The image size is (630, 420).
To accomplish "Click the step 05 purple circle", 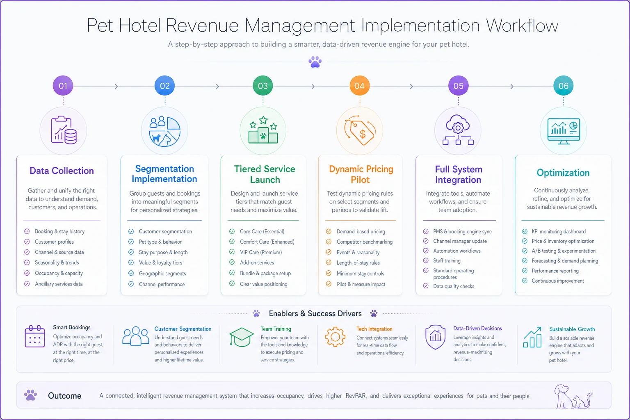I will pos(458,86).
